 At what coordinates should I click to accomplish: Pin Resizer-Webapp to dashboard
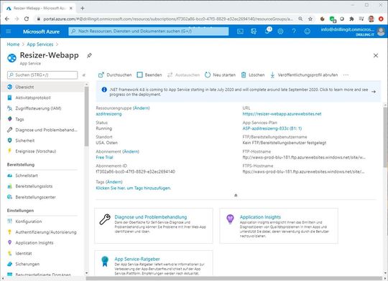click(x=89, y=55)
